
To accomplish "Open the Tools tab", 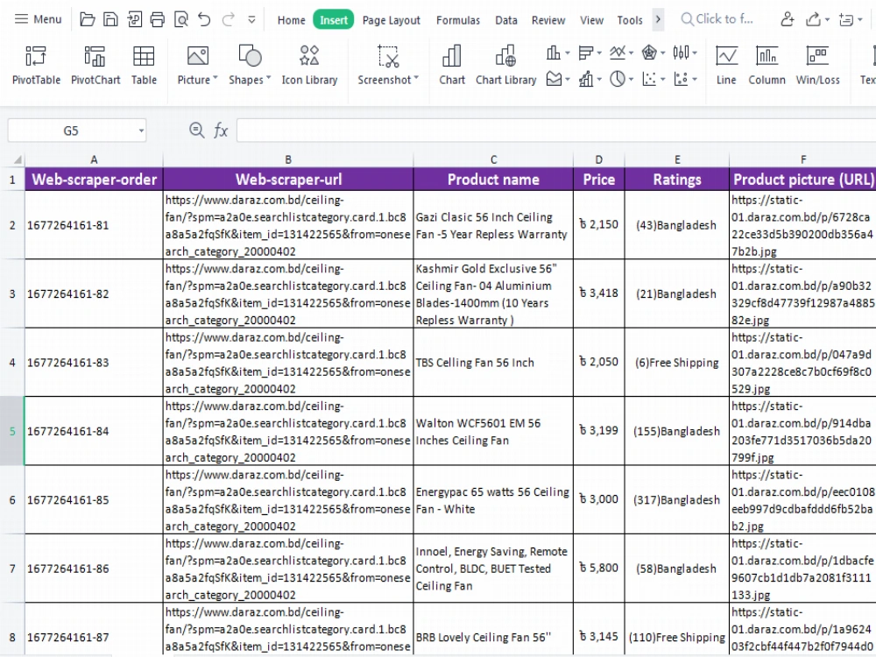I will [630, 20].
